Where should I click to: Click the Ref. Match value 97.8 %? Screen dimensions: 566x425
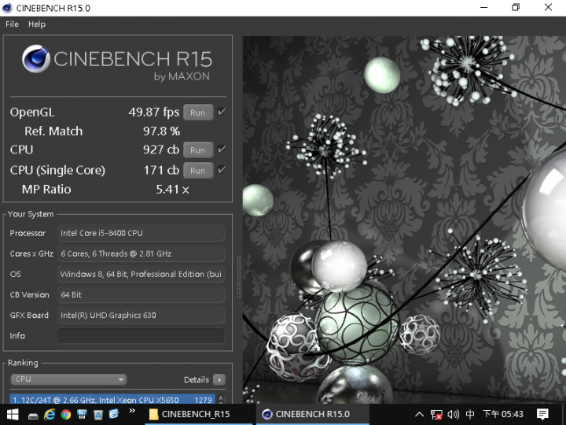coord(161,131)
